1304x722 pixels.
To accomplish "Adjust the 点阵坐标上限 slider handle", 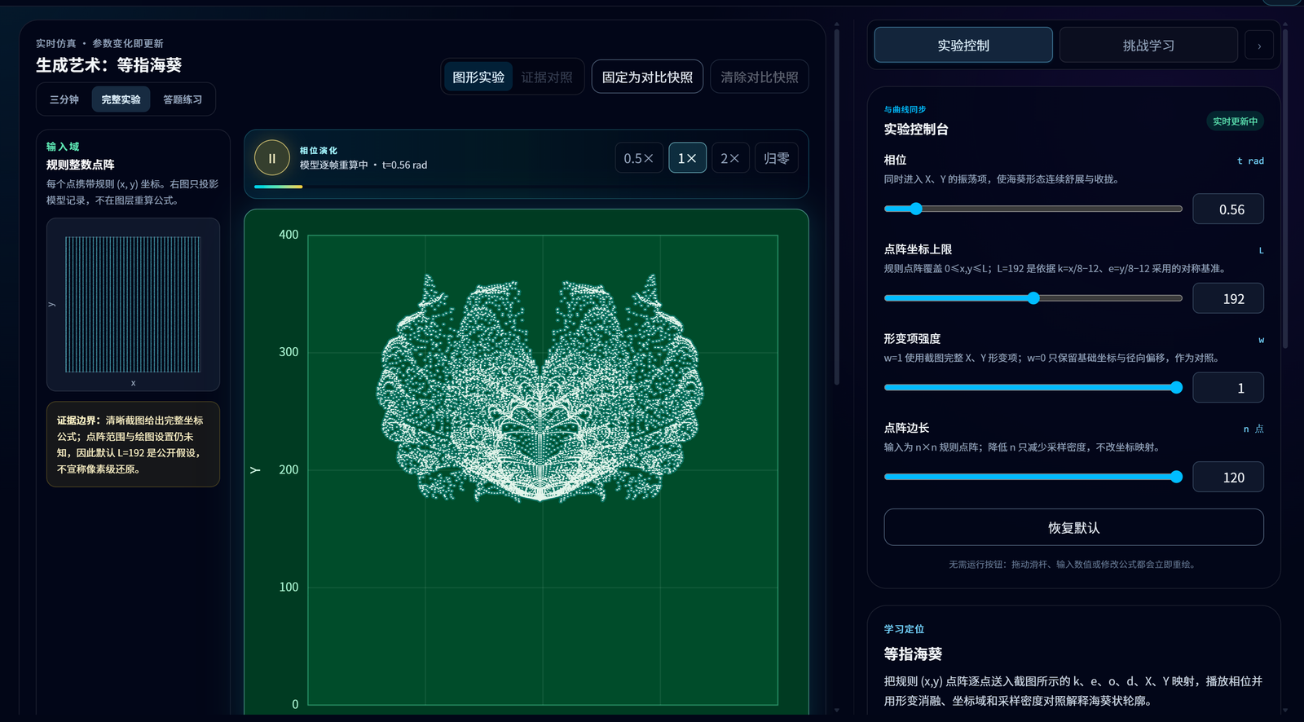I will [x=1033, y=298].
